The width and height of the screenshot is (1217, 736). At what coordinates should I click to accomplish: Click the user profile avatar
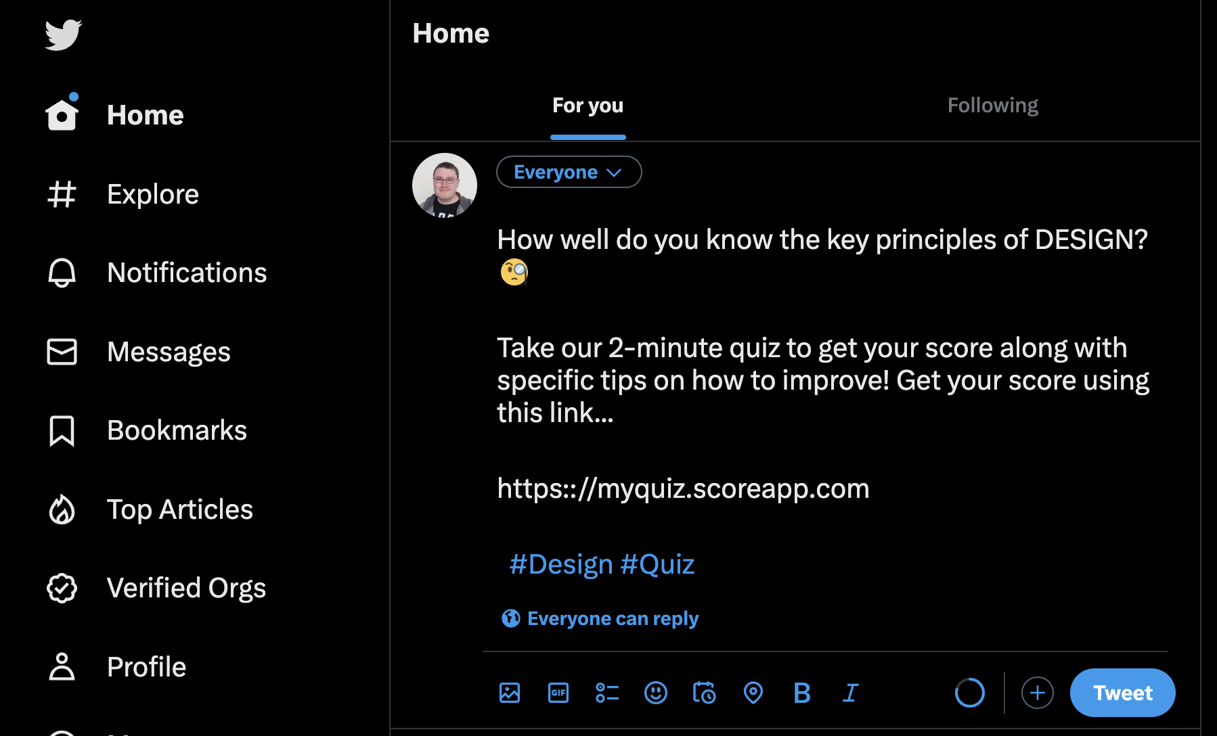(445, 185)
